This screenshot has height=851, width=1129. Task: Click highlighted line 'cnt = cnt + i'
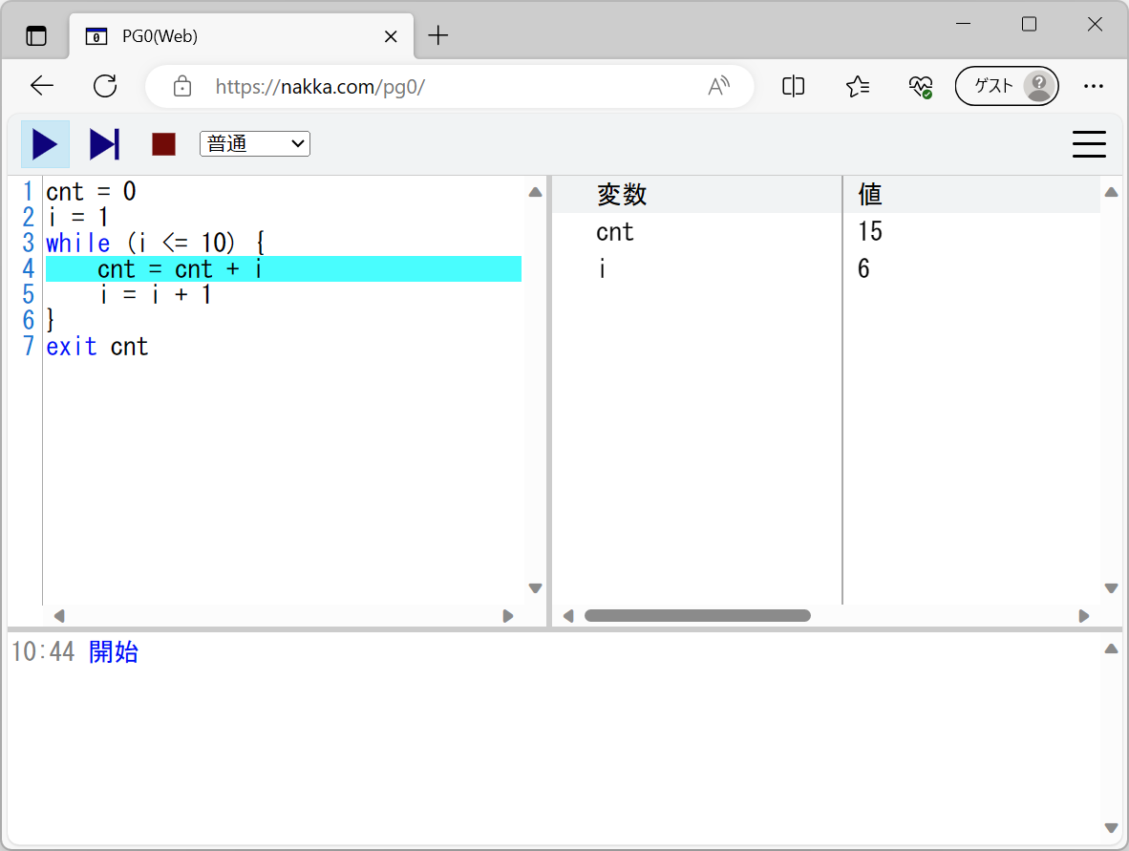click(284, 268)
